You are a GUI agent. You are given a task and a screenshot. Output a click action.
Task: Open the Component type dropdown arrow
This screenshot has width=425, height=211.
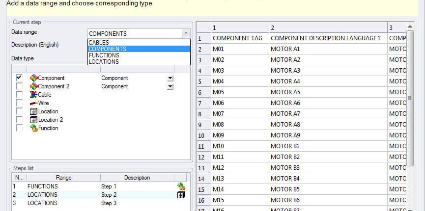[x=170, y=79]
